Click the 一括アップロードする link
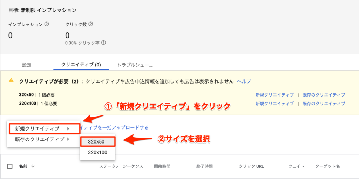The image size is (359, 179). pos(115,127)
